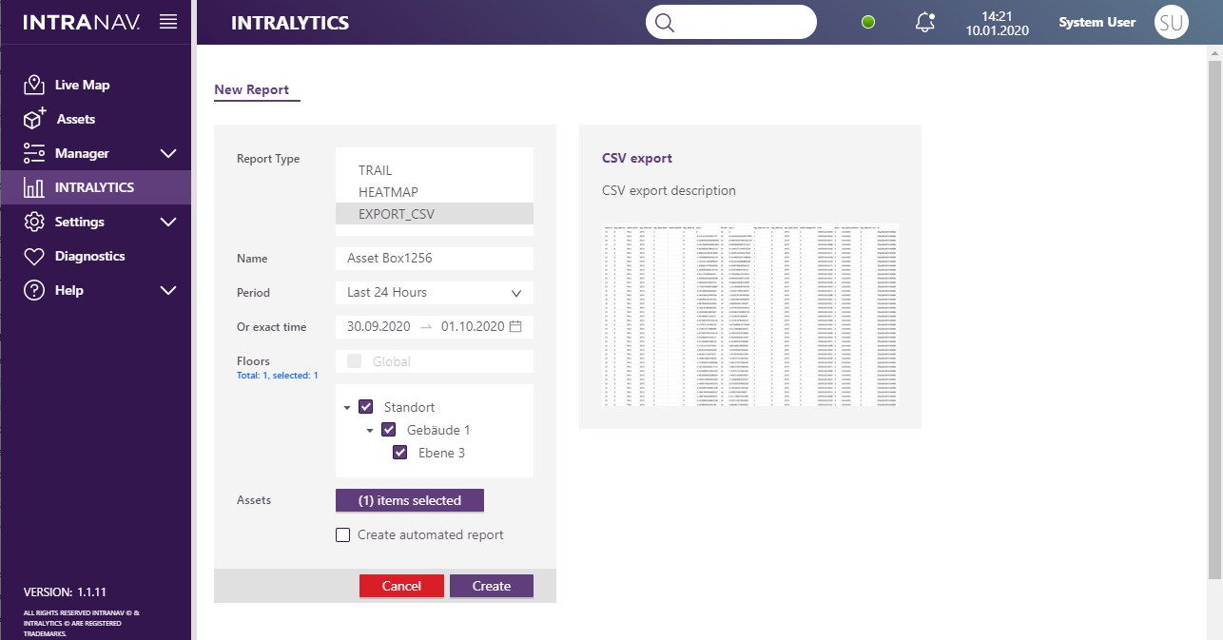This screenshot has height=640, width=1223.
Task: Uncheck the Ebene 3 checkbox
Action: (x=400, y=453)
